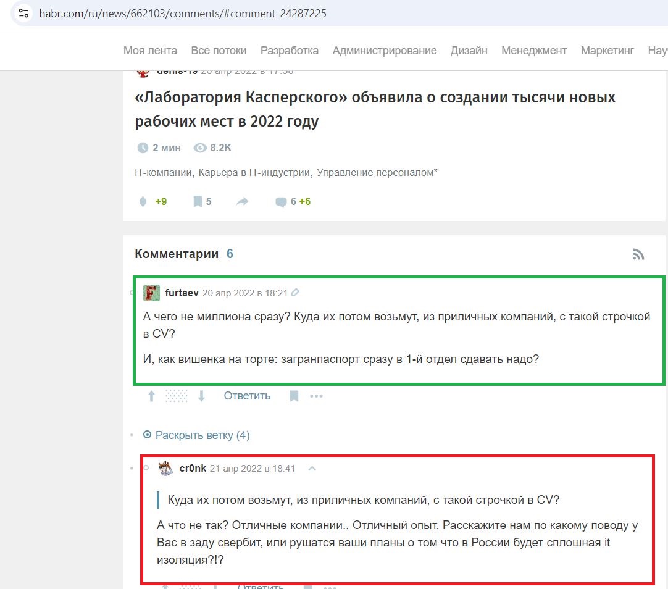Open cr0nk user profile link

(193, 469)
